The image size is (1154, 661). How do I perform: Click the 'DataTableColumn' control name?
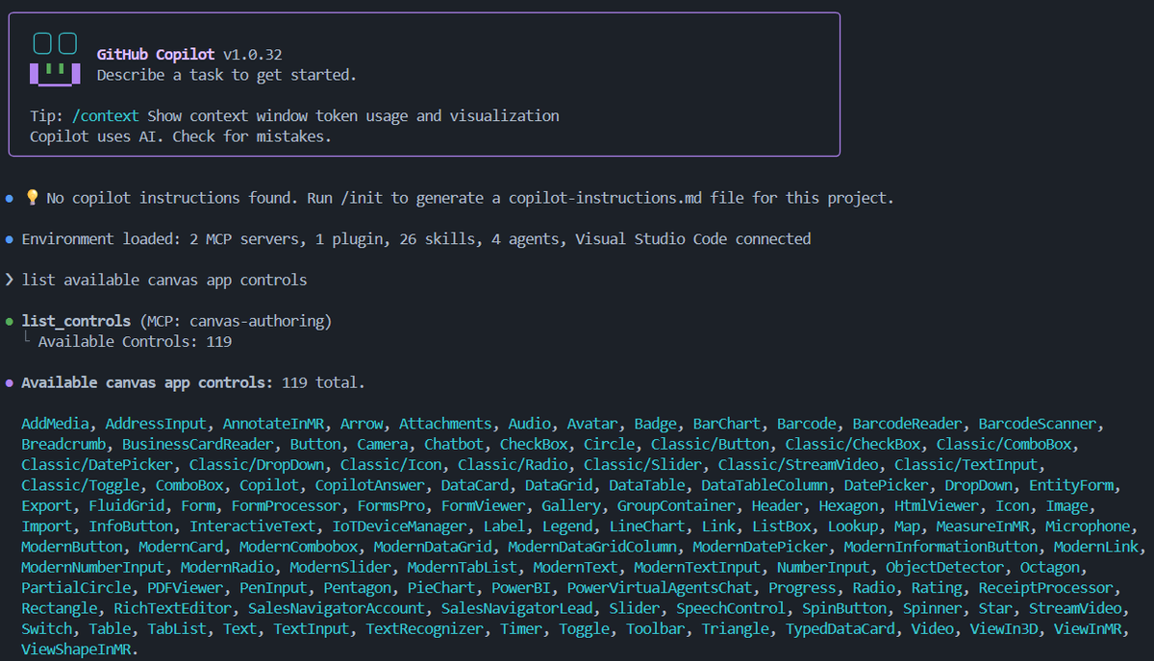point(765,485)
